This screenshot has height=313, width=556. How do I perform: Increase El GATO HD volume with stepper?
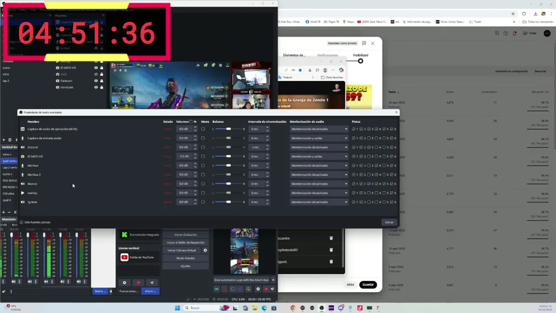[195, 155]
